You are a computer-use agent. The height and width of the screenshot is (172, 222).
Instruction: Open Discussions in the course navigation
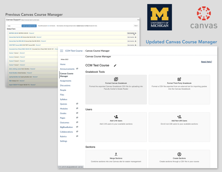(65, 86)
